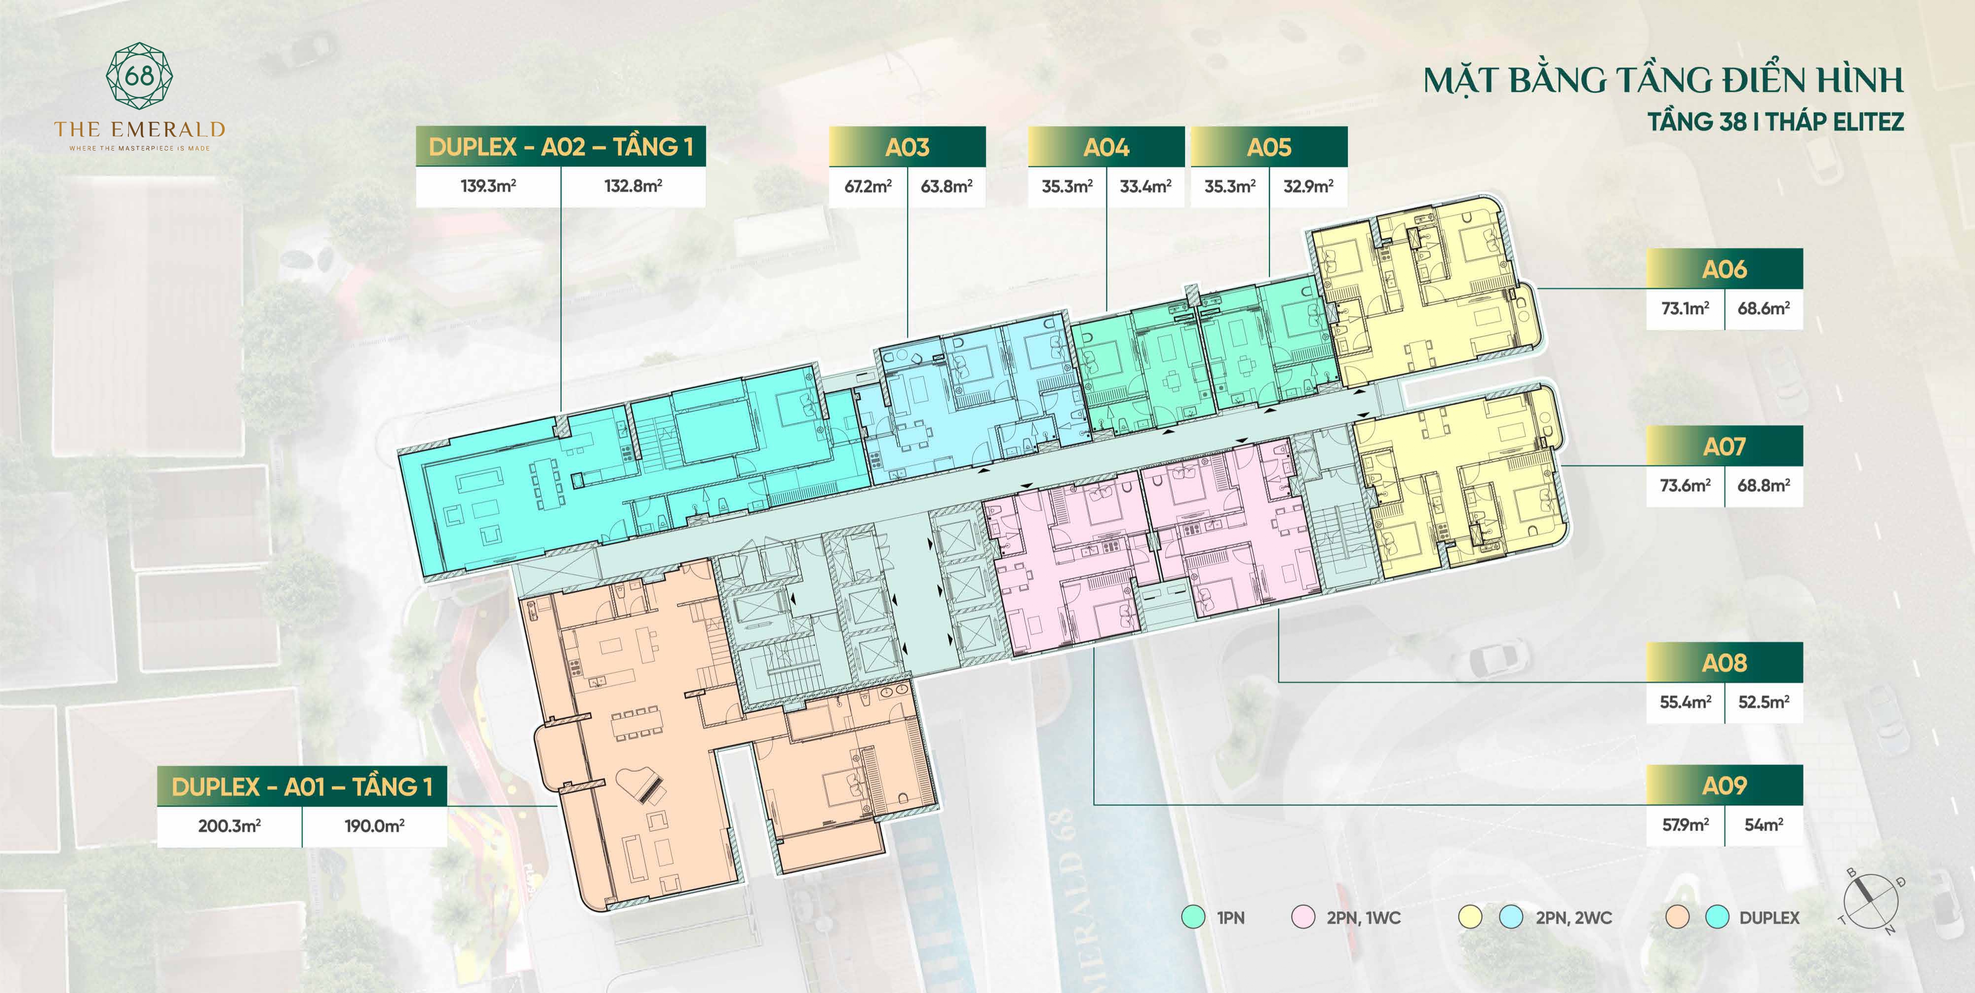Click the Duplex - A02 - Tầng 1 header
The image size is (1975, 993).
pos(560,147)
